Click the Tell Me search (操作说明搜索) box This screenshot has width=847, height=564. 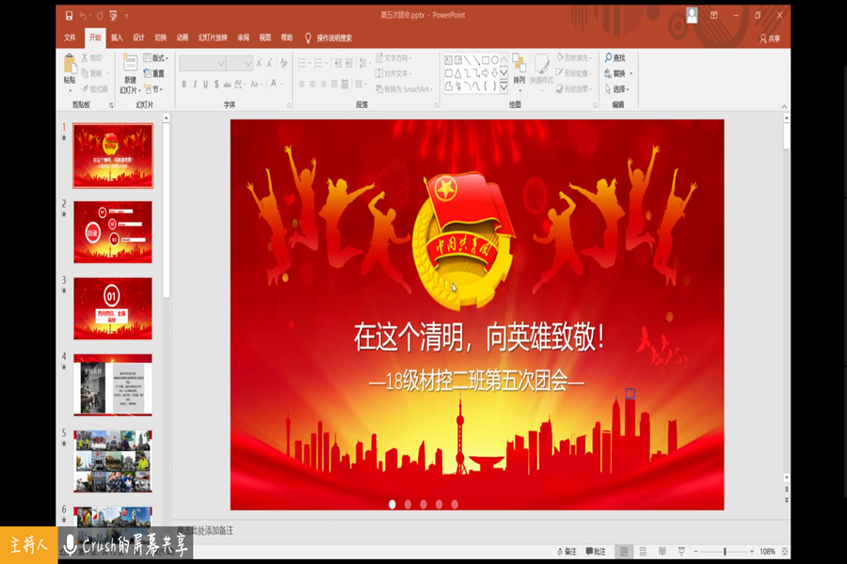point(329,38)
